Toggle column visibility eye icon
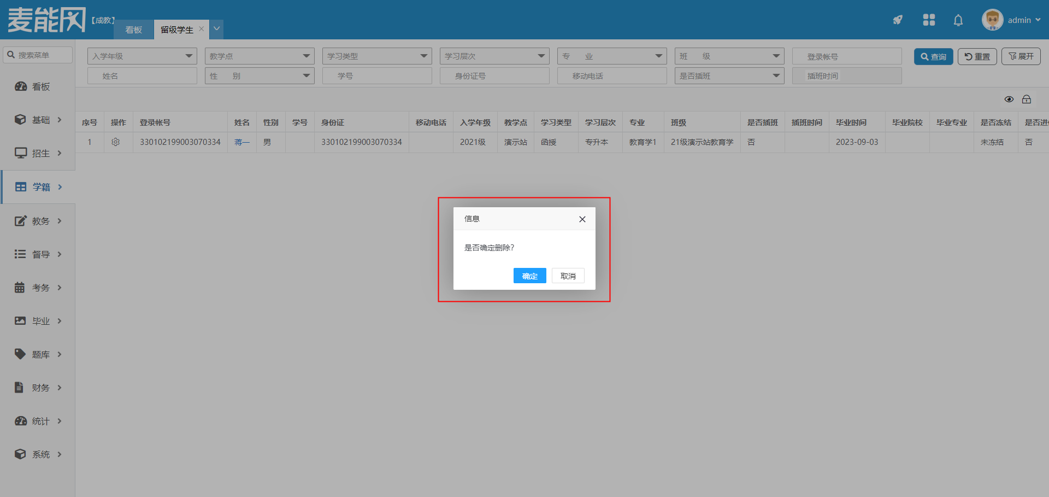Image resolution: width=1049 pixels, height=497 pixels. tap(1009, 99)
